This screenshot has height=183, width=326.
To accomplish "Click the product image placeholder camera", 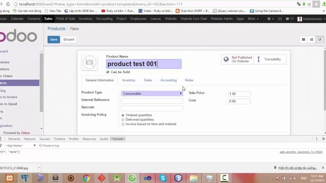I will click(x=90, y=62).
